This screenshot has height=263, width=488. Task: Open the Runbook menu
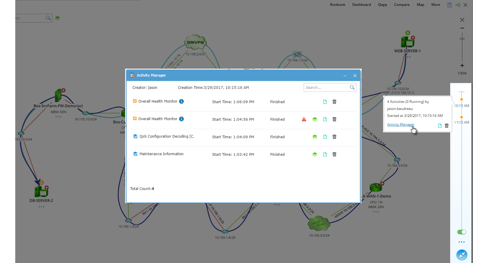pyautogui.click(x=338, y=5)
